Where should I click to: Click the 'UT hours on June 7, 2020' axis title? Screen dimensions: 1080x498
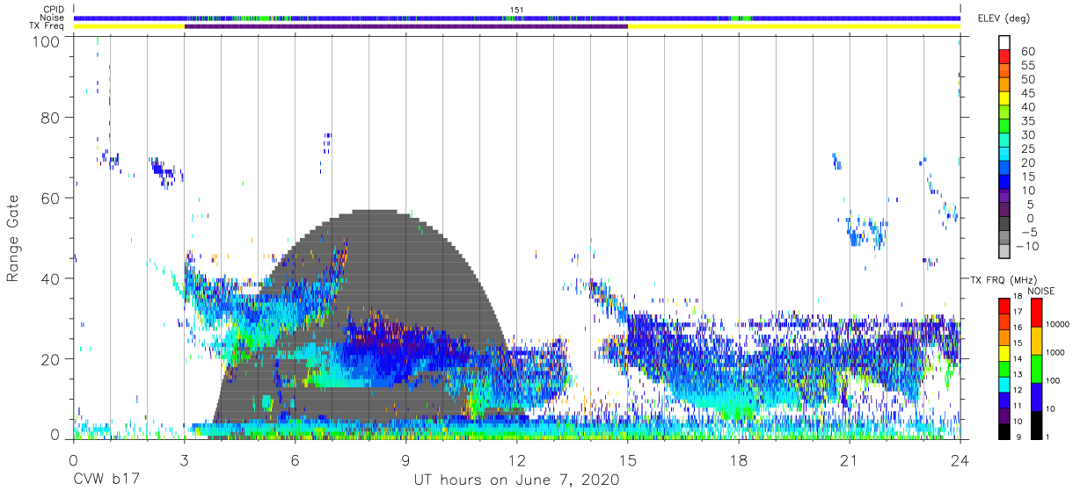click(517, 480)
